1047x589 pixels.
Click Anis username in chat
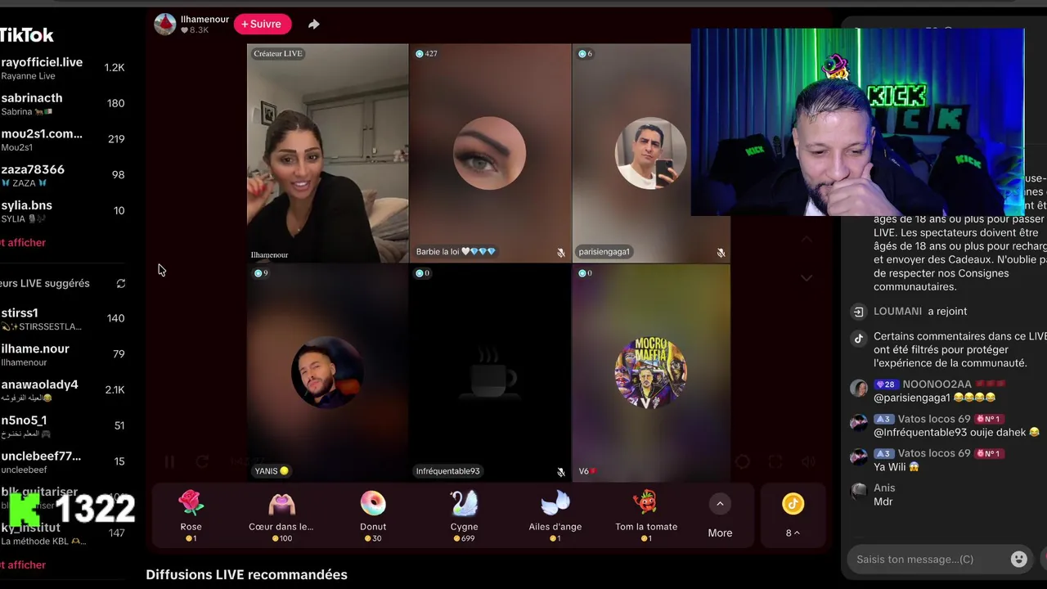click(x=884, y=488)
